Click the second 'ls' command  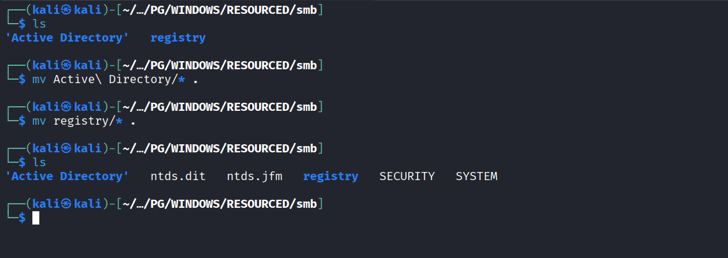39,163
